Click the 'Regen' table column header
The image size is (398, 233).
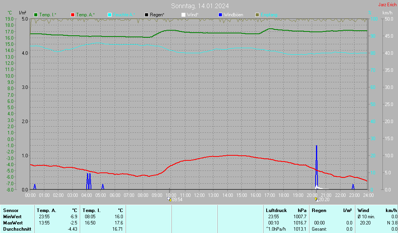[x=319, y=210]
